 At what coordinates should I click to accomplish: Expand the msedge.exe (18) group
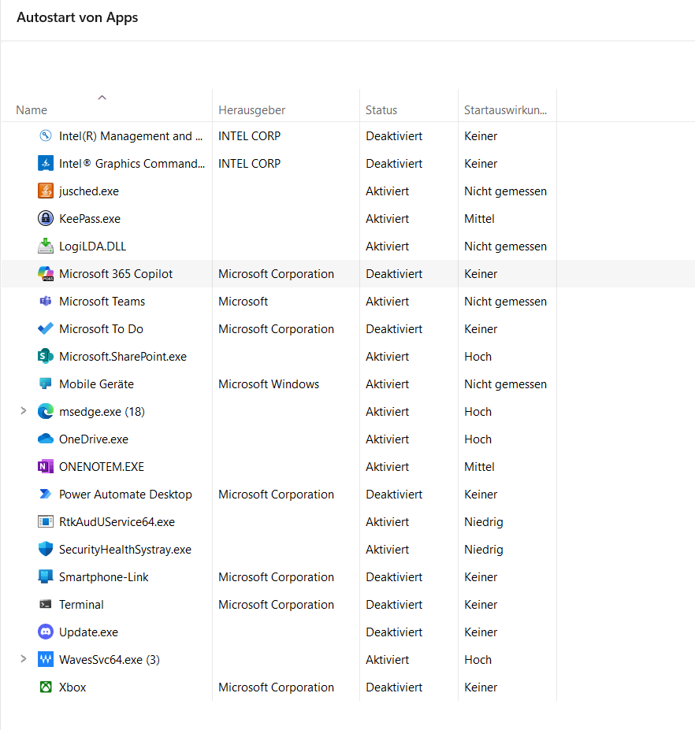[24, 411]
